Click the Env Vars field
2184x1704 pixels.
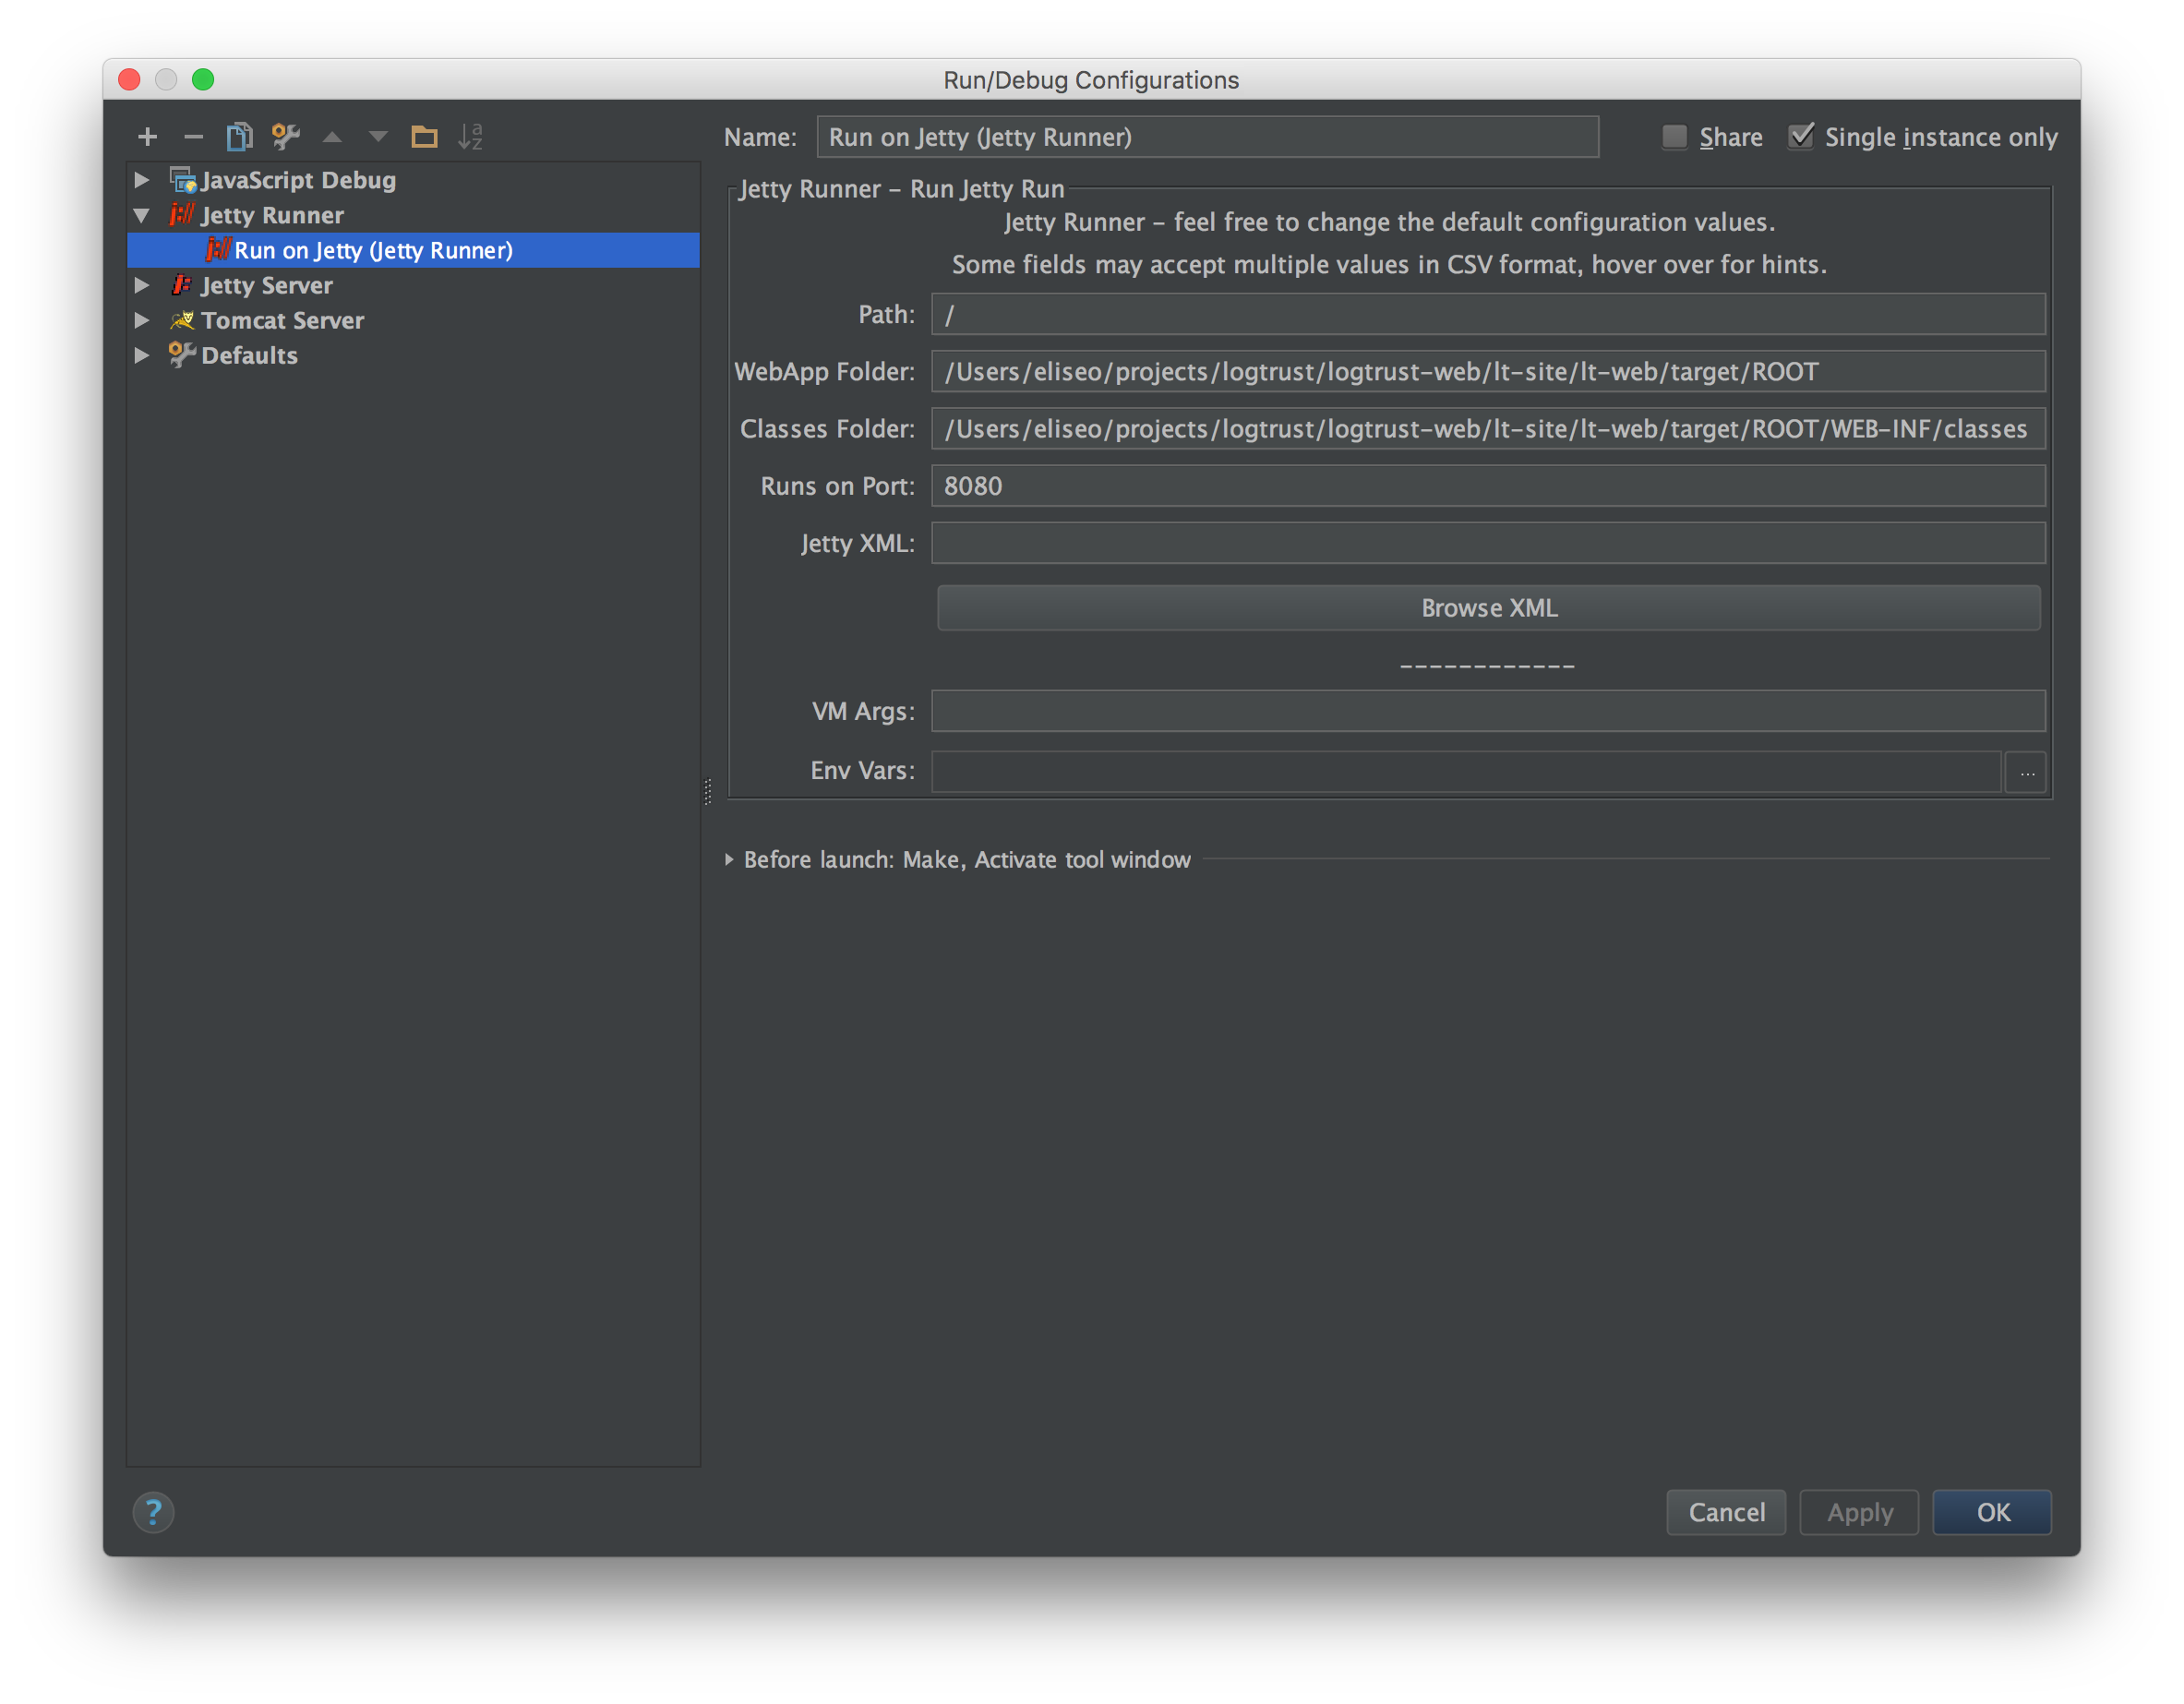click(x=1466, y=772)
